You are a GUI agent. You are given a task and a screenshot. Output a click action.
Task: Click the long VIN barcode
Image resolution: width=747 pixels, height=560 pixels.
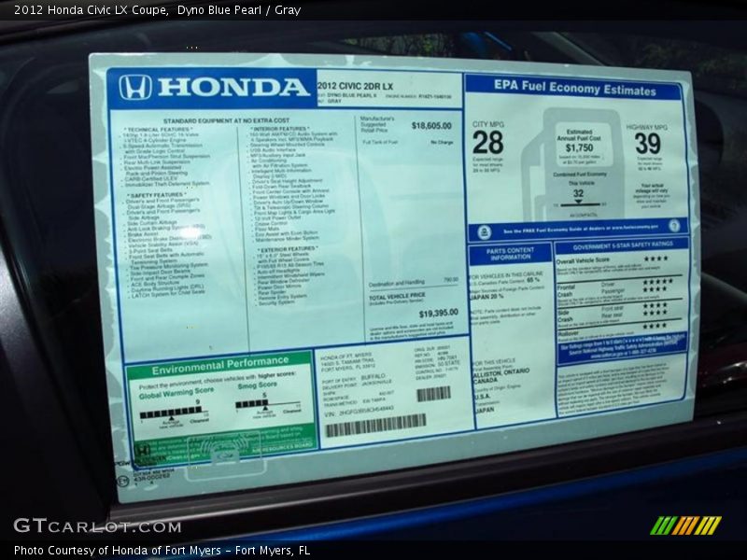(x=375, y=424)
